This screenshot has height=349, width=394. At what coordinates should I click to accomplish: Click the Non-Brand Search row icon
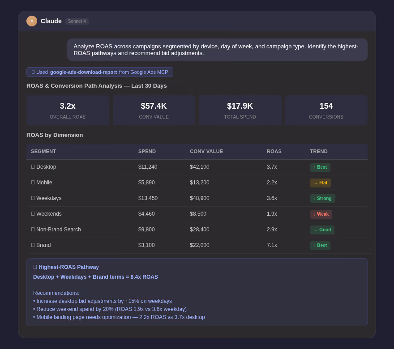point(33,230)
